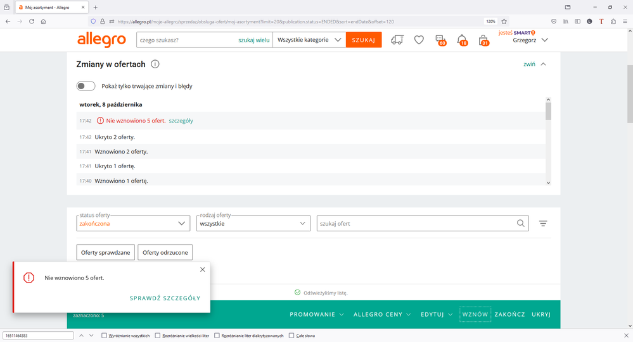
Task: Open the PROMOWANIE menu
Action: pyautogui.click(x=317, y=314)
